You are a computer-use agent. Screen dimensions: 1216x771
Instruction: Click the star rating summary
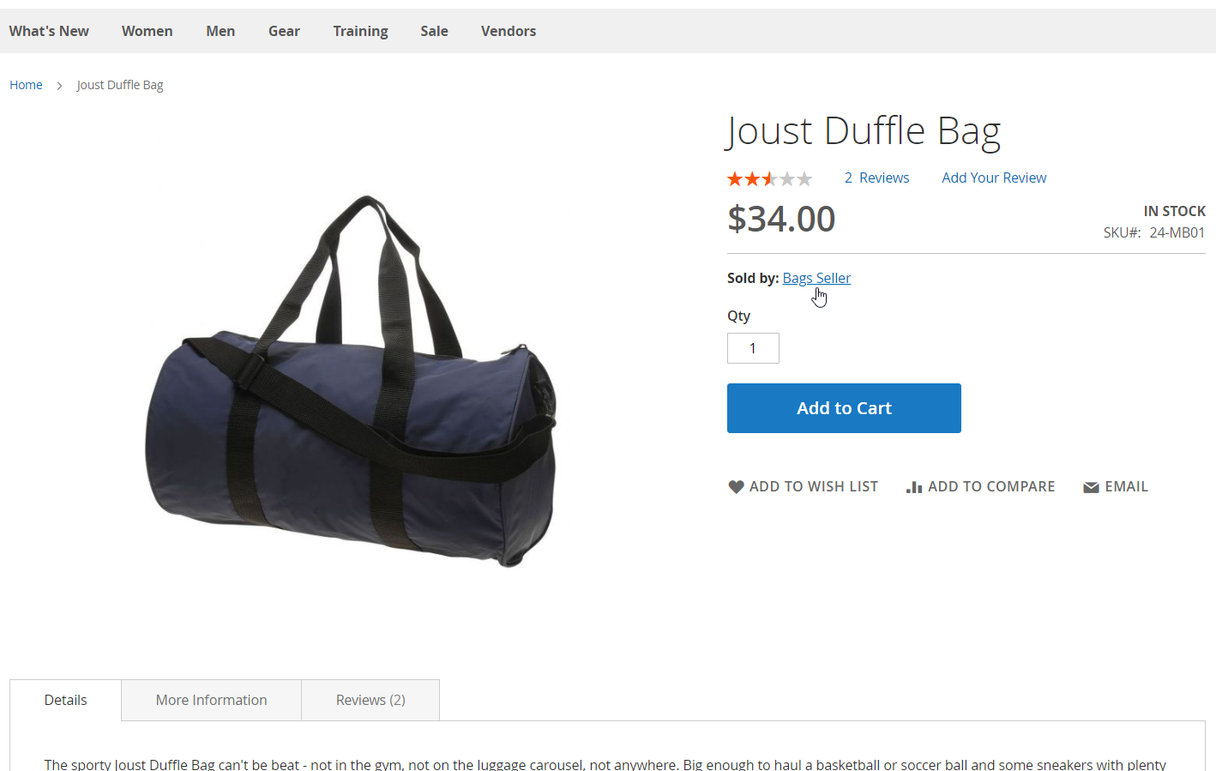[769, 178]
